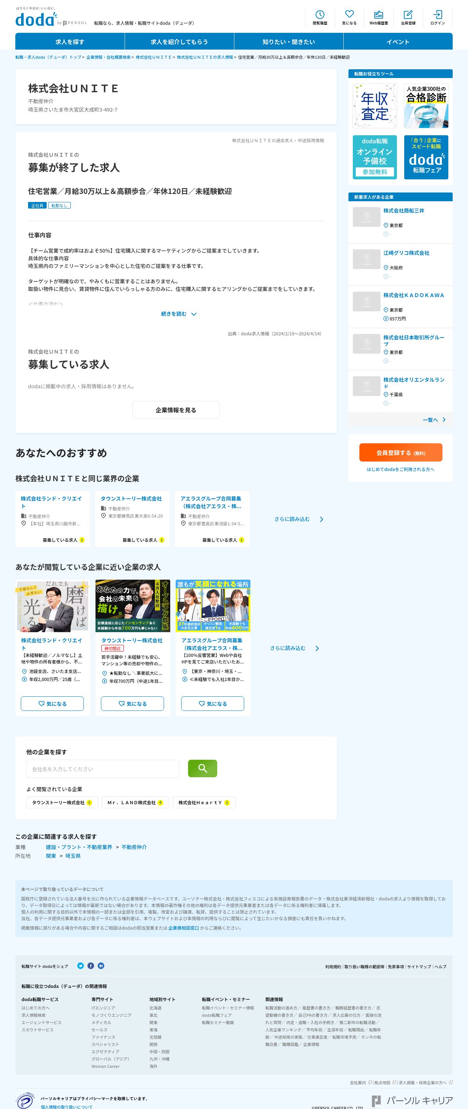
Task: Click breadcrumb 転職・求人doda トップ
Action: pyautogui.click(x=48, y=57)
